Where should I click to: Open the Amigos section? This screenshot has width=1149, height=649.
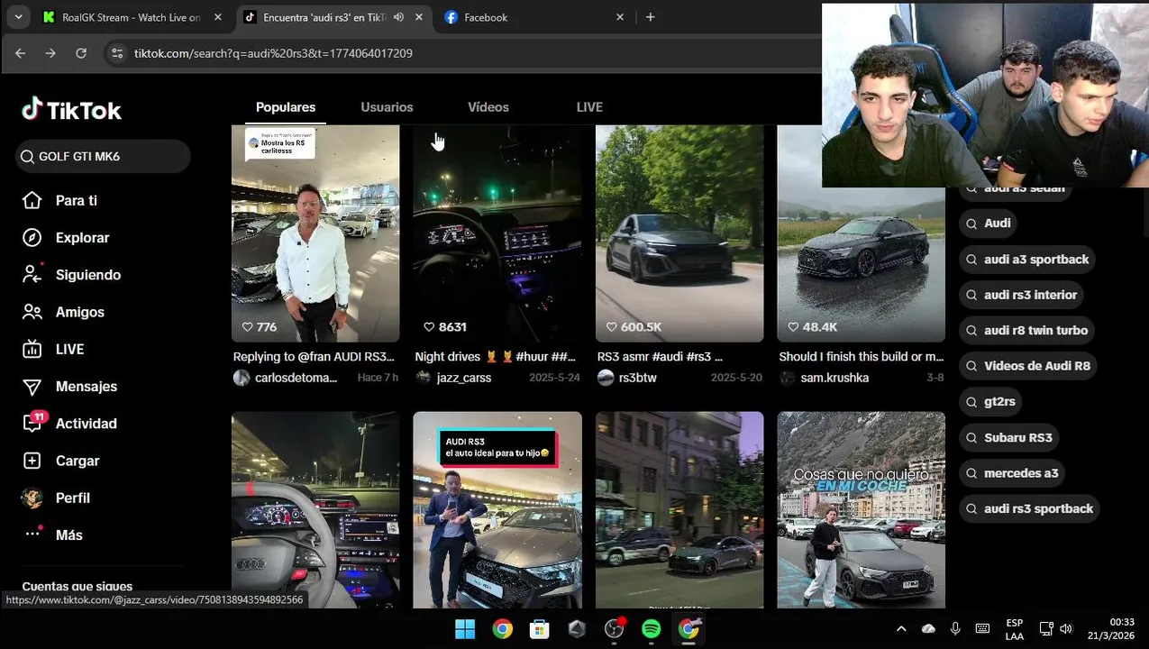(63, 312)
